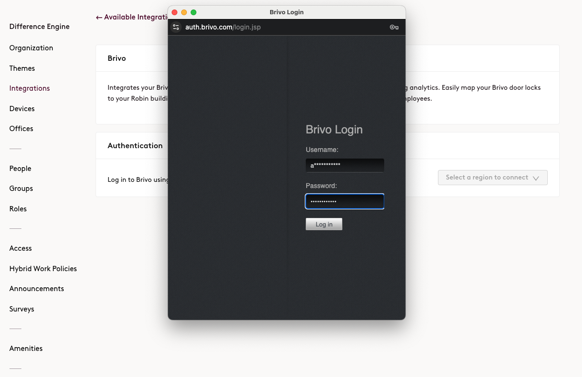Image resolution: width=582 pixels, height=377 pixels.
Task: Click the Username: label
Action: 322,150
